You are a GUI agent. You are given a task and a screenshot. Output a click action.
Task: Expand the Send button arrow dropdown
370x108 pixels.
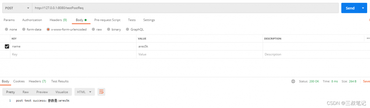(x=363, y=8)
